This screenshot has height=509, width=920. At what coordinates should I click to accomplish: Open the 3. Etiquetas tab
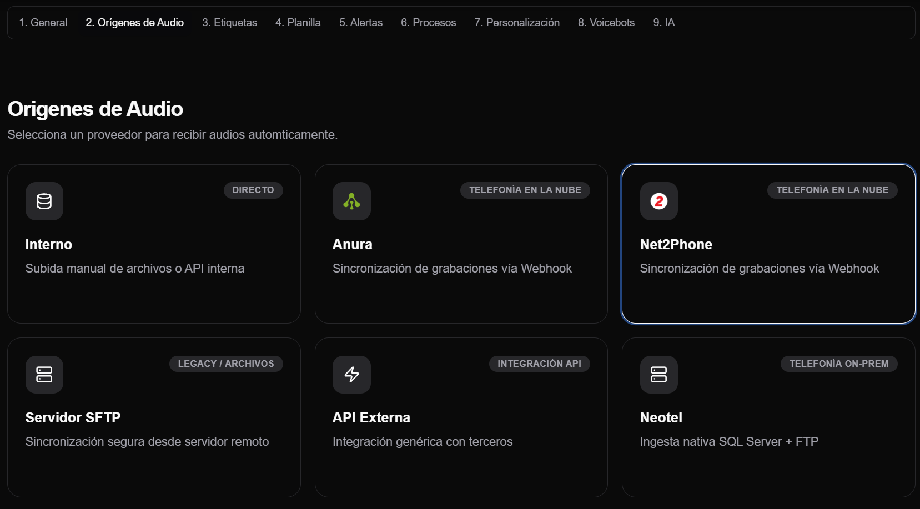pos(230,23)
